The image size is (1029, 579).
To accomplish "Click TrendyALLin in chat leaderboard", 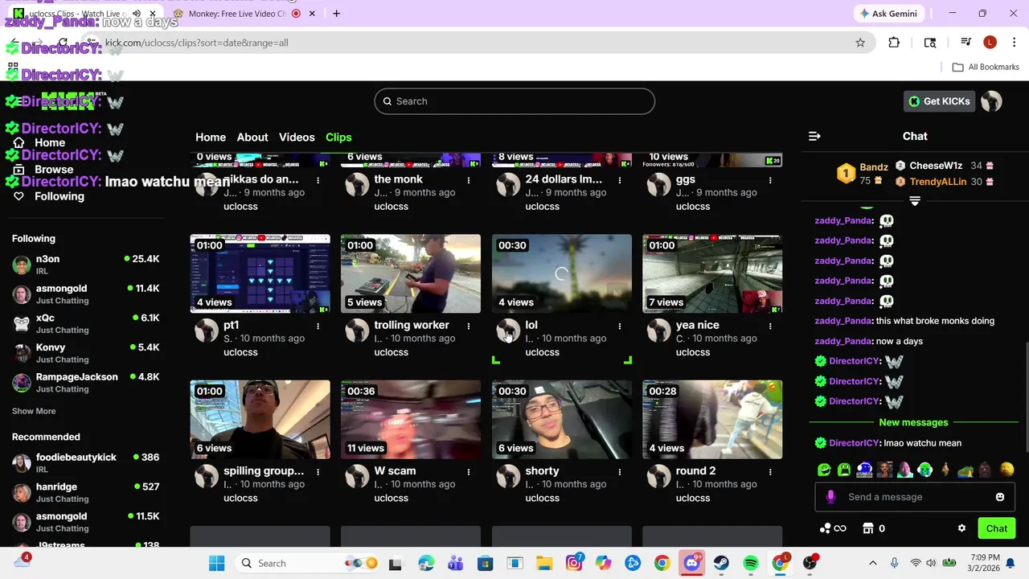I will click(x=937, y=182).
